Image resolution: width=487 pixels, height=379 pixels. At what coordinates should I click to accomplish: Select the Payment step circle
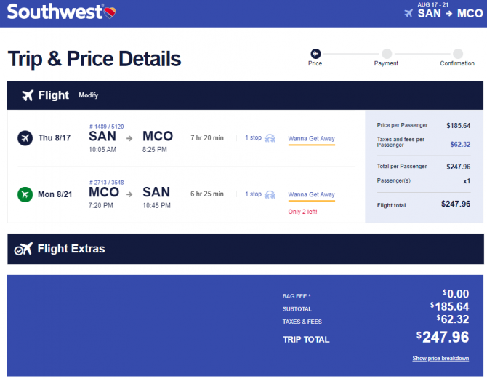click(x=387, y=54)
